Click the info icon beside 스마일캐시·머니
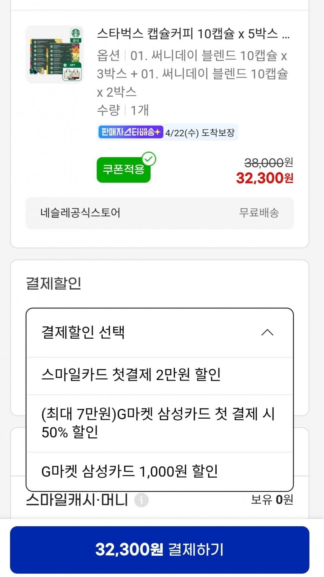 (x=141, y=500)
